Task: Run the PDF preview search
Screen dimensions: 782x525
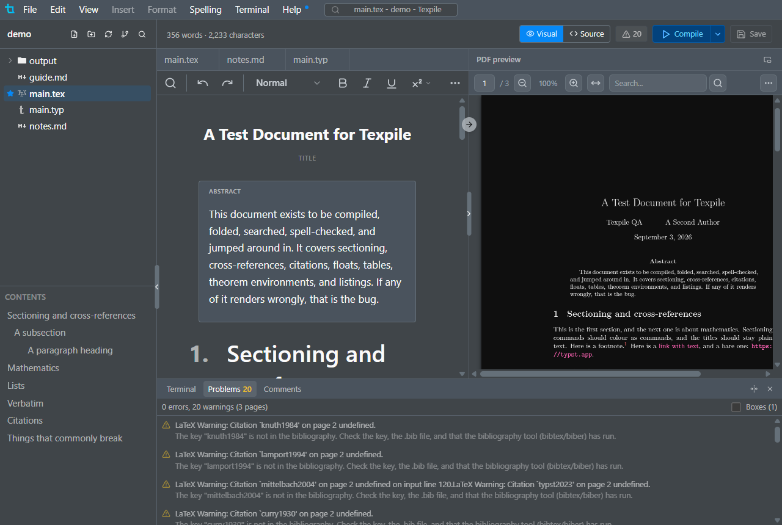Action: (x=718, y=83)
